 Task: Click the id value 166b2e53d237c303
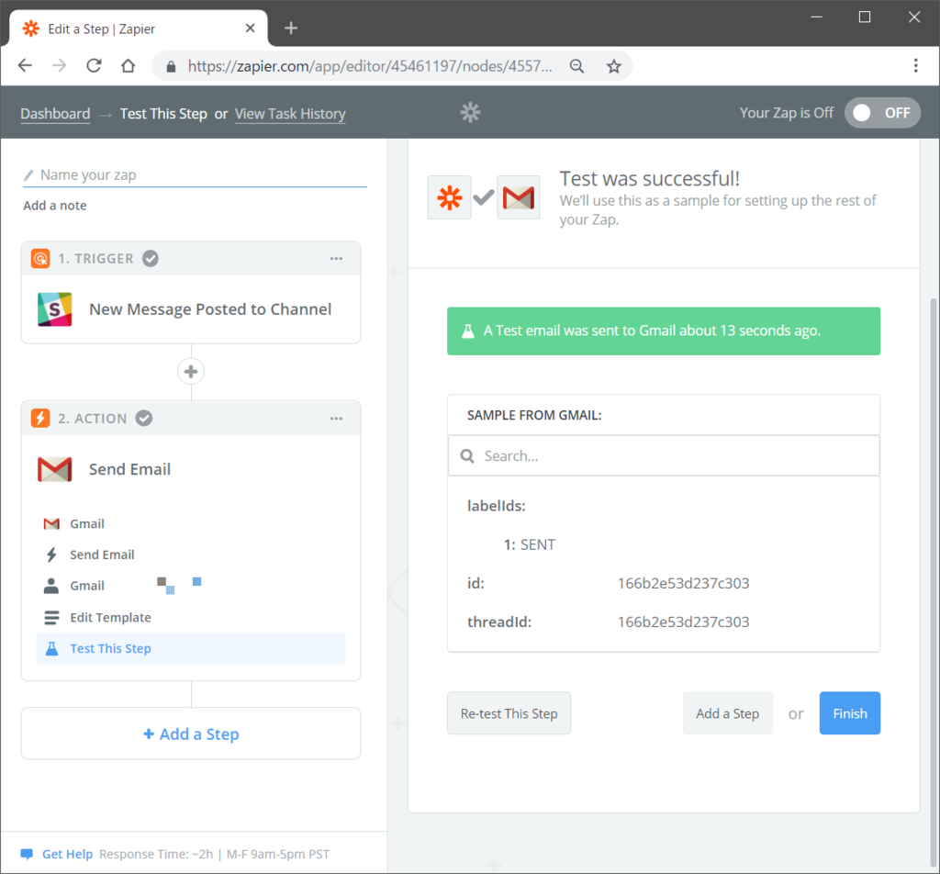click(x=683, y=583)
